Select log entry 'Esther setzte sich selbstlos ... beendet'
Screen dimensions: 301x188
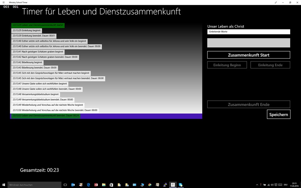coord(57,47)
